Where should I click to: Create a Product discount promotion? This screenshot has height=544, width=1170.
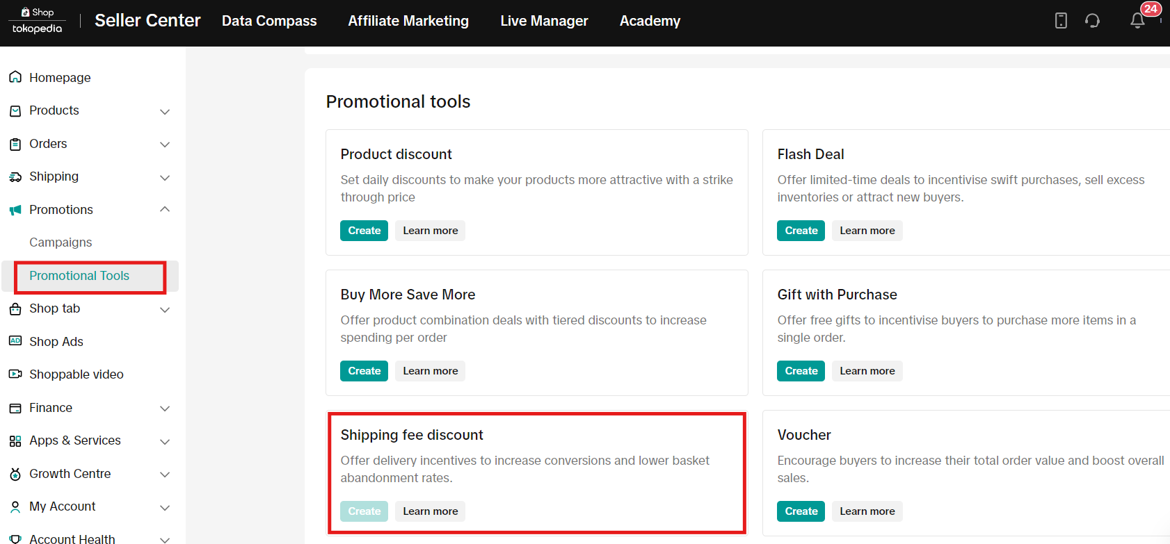coord(364,231)
